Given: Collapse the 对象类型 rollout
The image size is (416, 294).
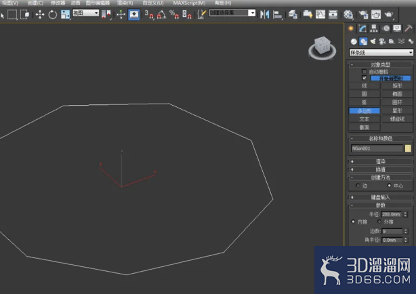Looking at the screenshot, I should coord(381,64).
